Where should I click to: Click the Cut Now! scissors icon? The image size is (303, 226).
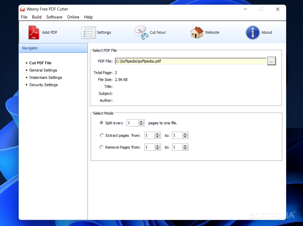click(x=141, y=32)
